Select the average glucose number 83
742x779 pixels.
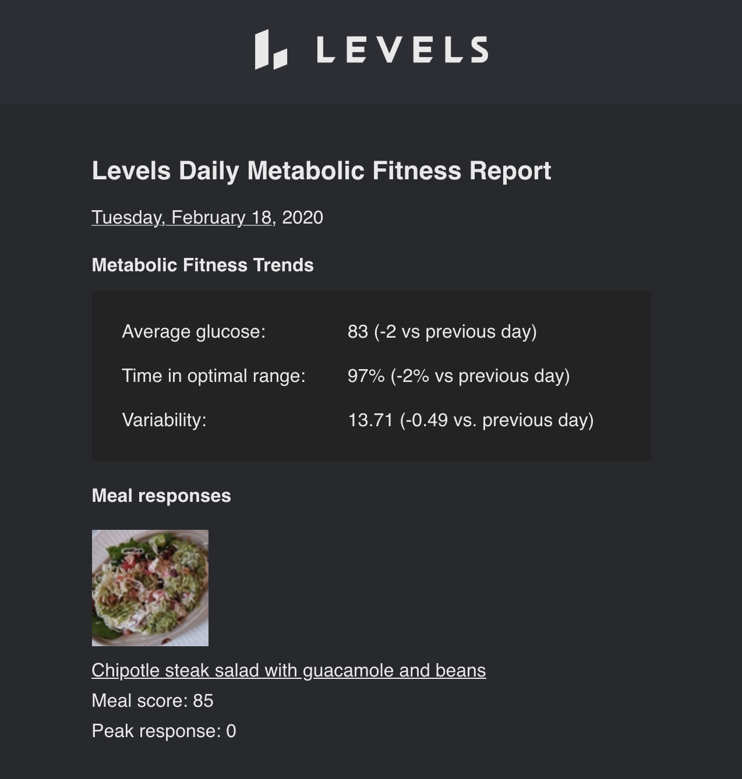tap(358, 331)
